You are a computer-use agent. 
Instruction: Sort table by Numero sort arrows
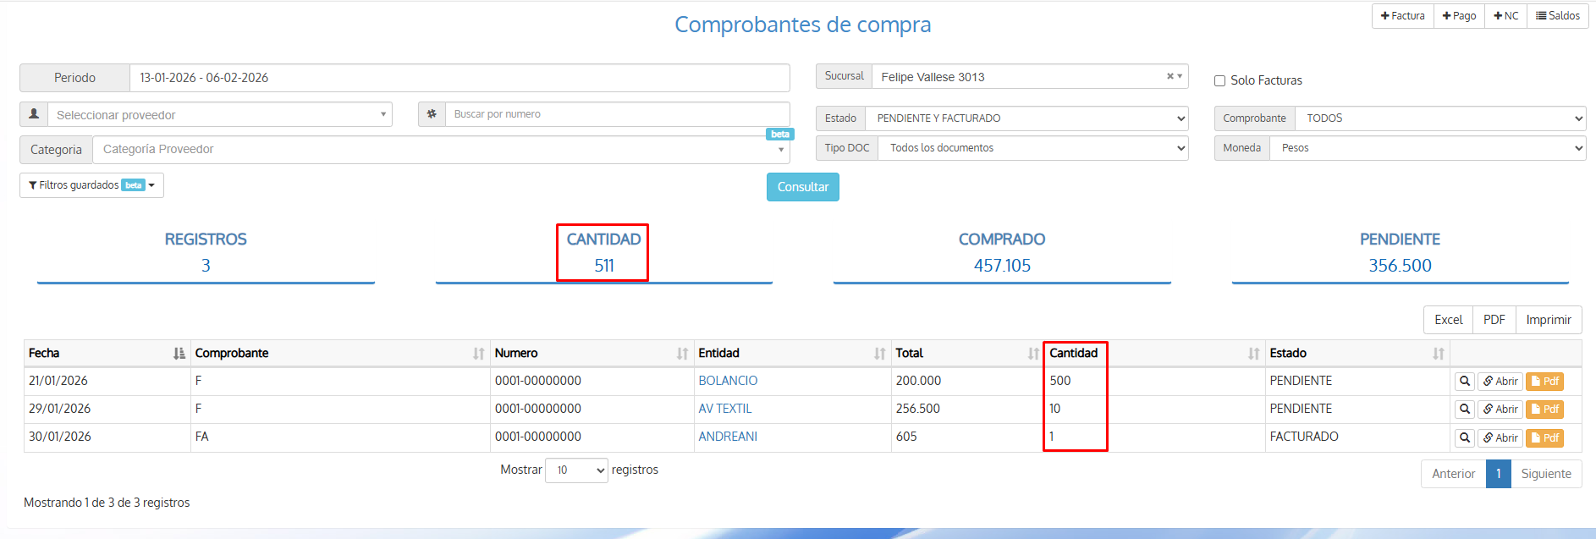[x=682, y=354]
